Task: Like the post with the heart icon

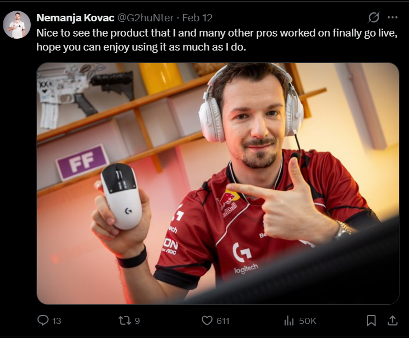Action: pos(207,321)
